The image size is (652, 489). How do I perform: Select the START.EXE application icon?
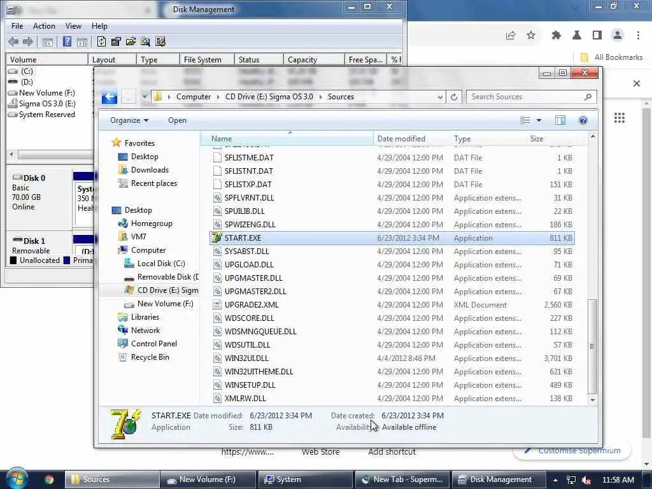coord(216,238)
